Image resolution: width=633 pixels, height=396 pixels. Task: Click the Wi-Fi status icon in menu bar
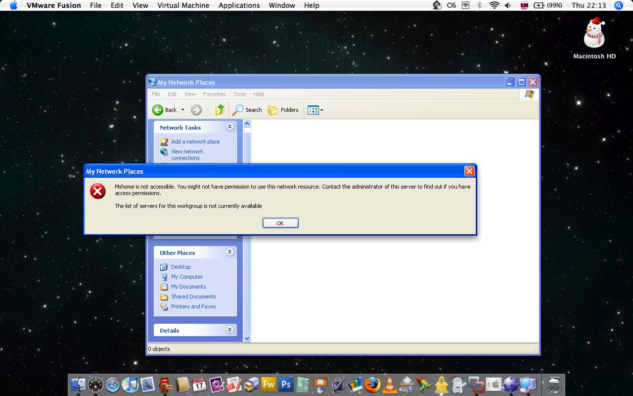(x=494, y=5)
